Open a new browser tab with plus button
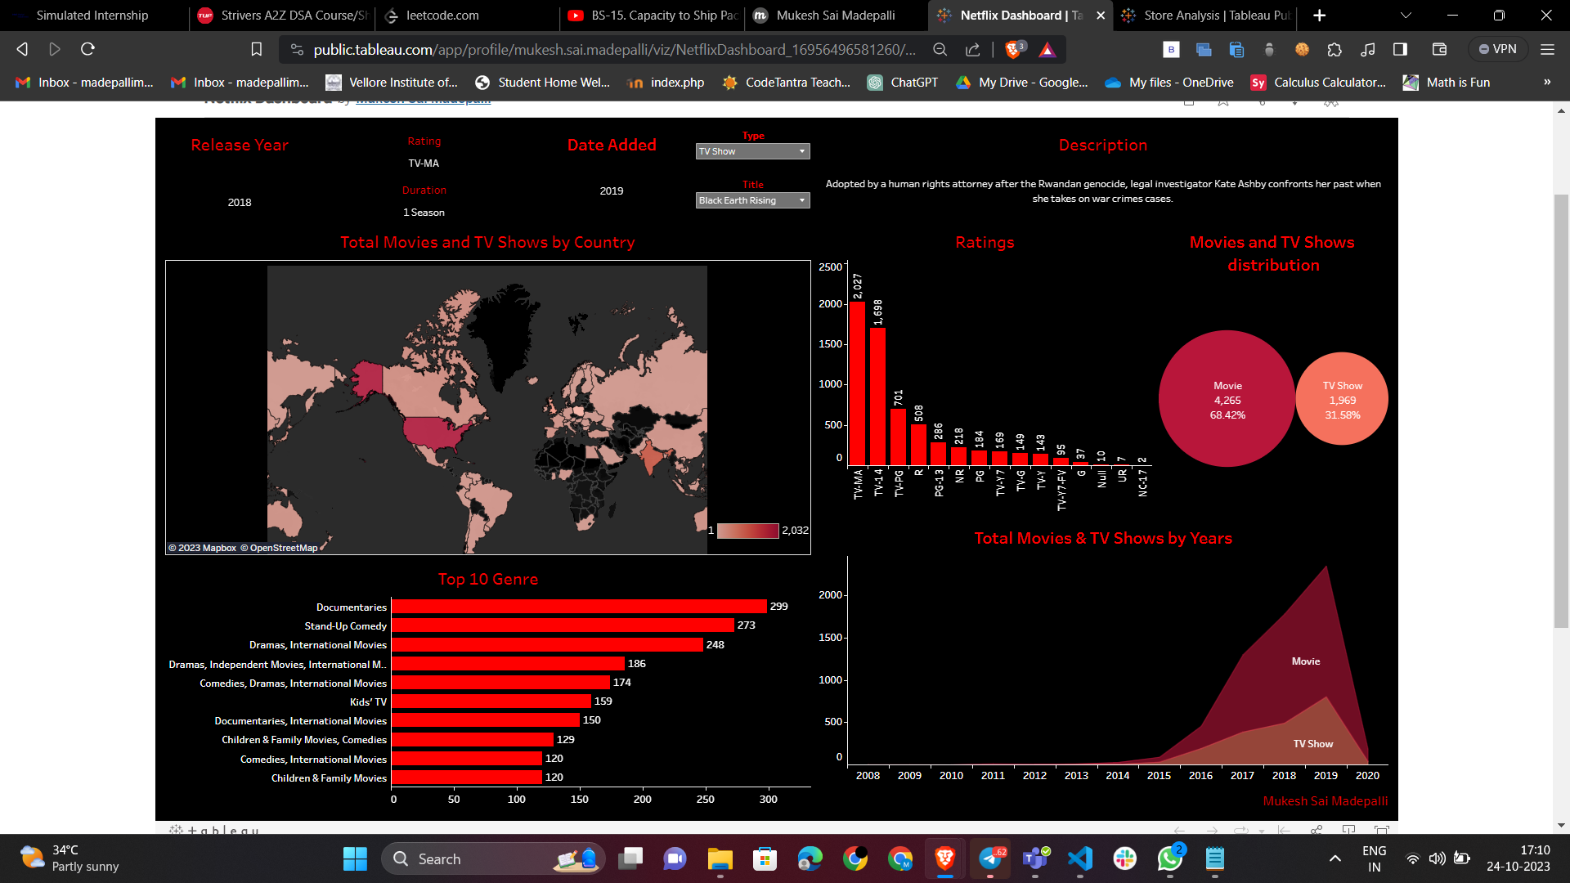Viewport: 1570px width, 883px height. [x=1319, y=15]
